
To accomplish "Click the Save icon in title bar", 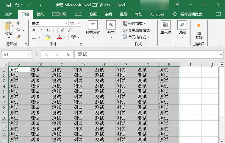I will [8, 5].
